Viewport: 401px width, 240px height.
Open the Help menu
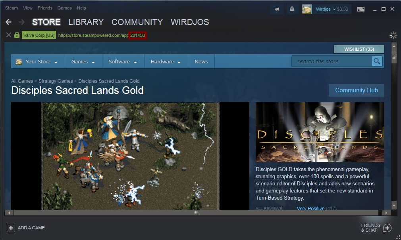[81, 8]
